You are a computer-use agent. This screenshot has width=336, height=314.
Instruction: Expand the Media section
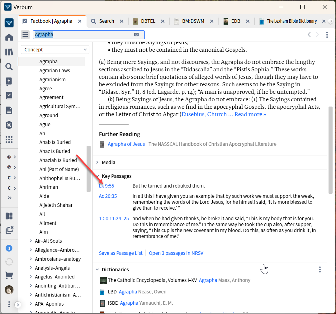[97, 163]
